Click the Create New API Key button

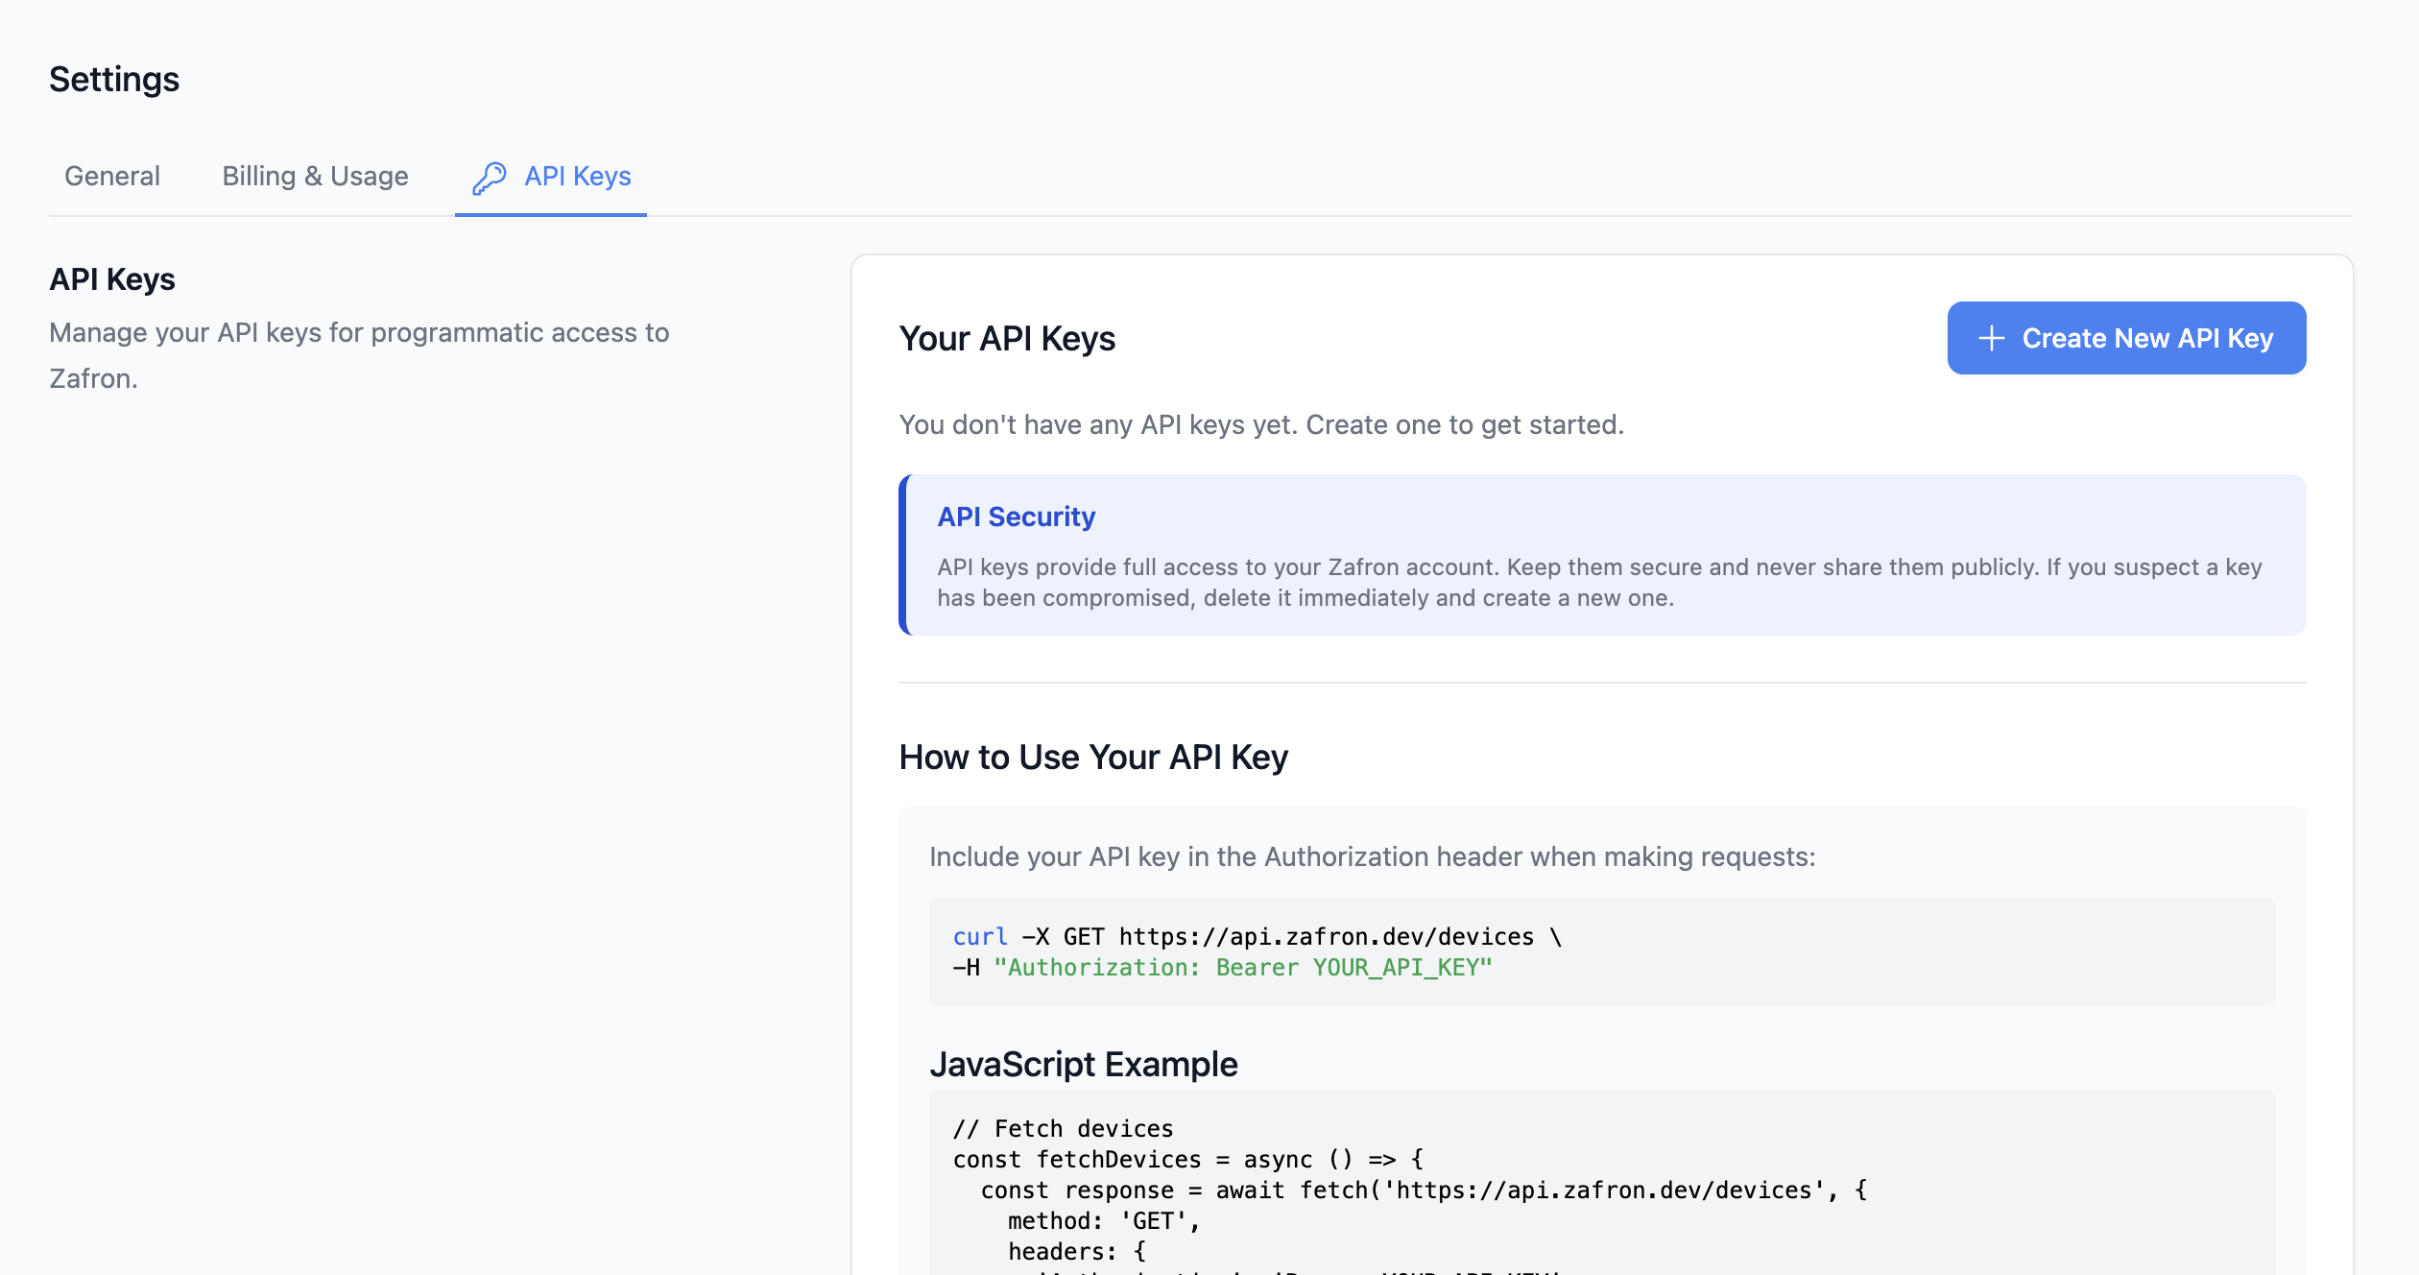(x=2126, y=338)
